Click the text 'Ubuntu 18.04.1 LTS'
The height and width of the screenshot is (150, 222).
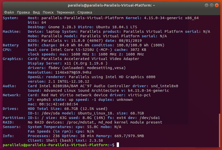(x=116, y=27)
